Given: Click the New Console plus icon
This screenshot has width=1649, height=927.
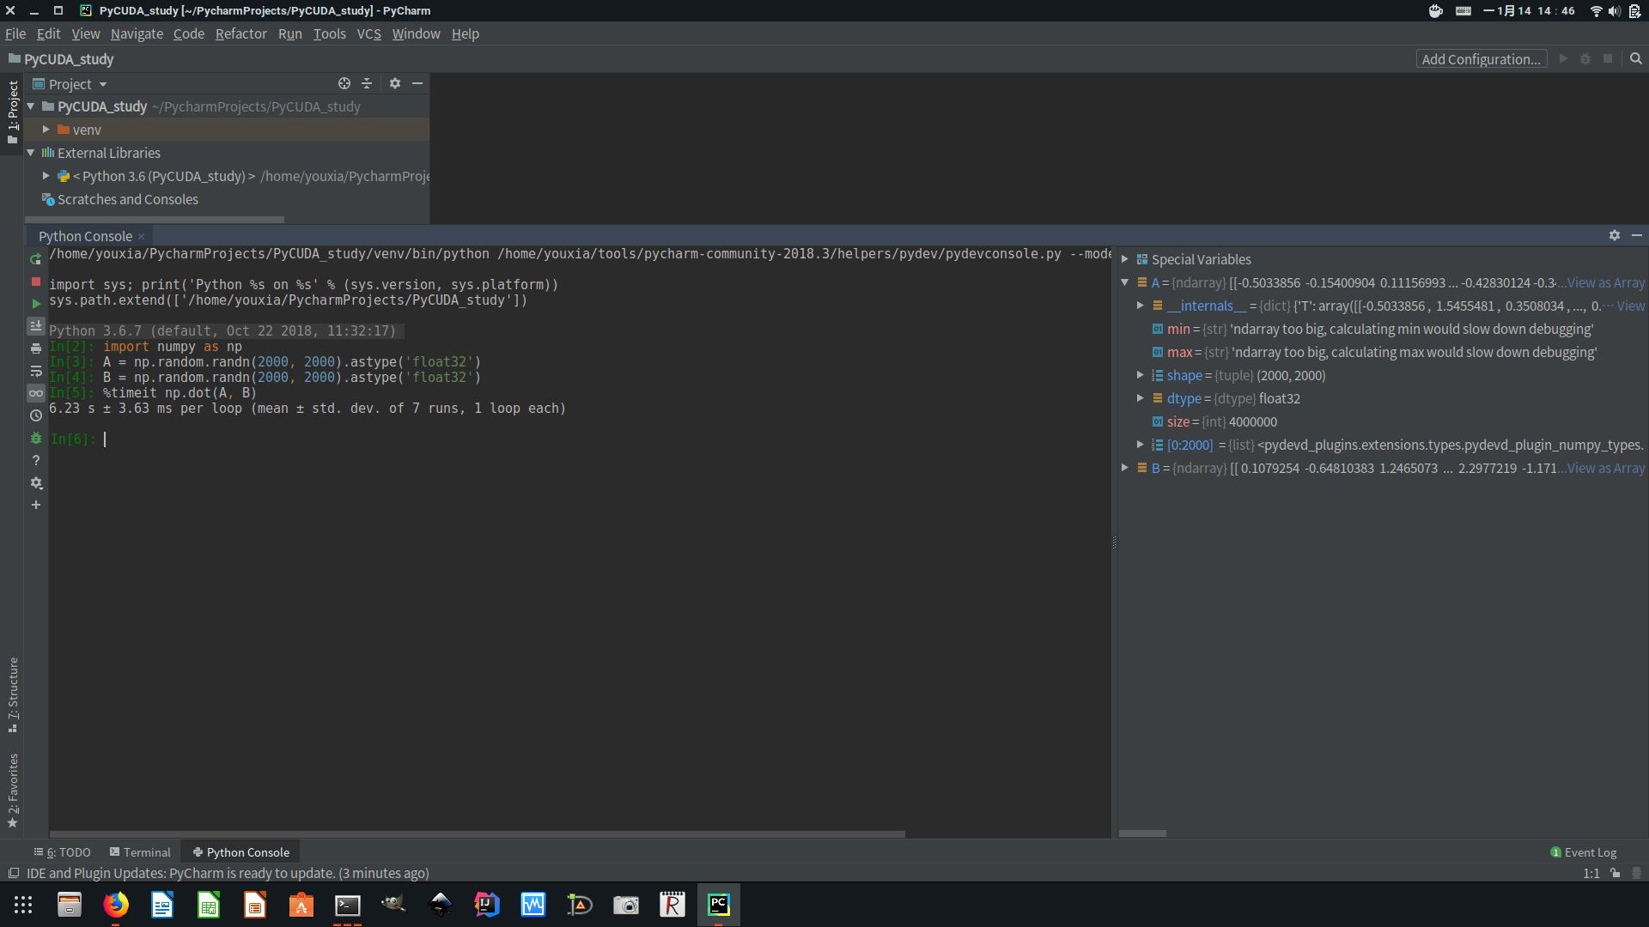Looking at the screenshot, I should click(35, 505).
